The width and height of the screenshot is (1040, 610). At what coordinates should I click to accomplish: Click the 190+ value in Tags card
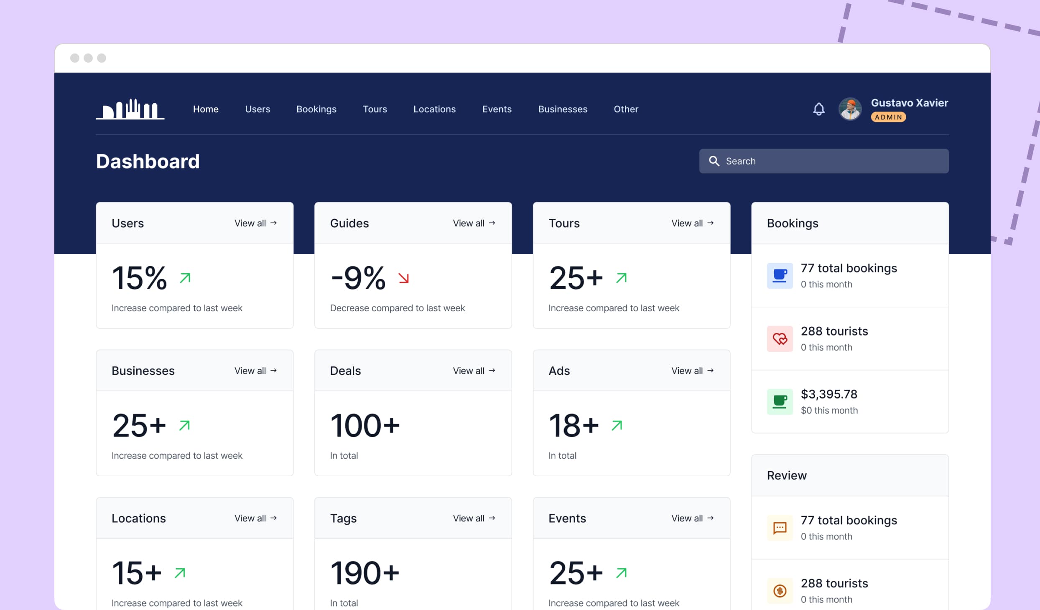(x=365, y=573)
